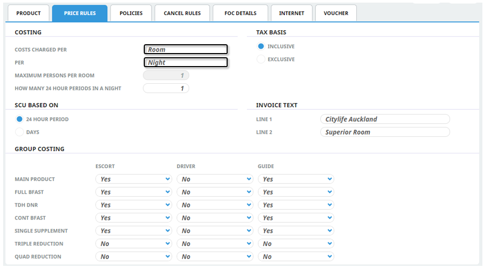This screenshot has width=485, height=270.
Task: Switch to the Product tab
Action: click(x=29, y=13)
